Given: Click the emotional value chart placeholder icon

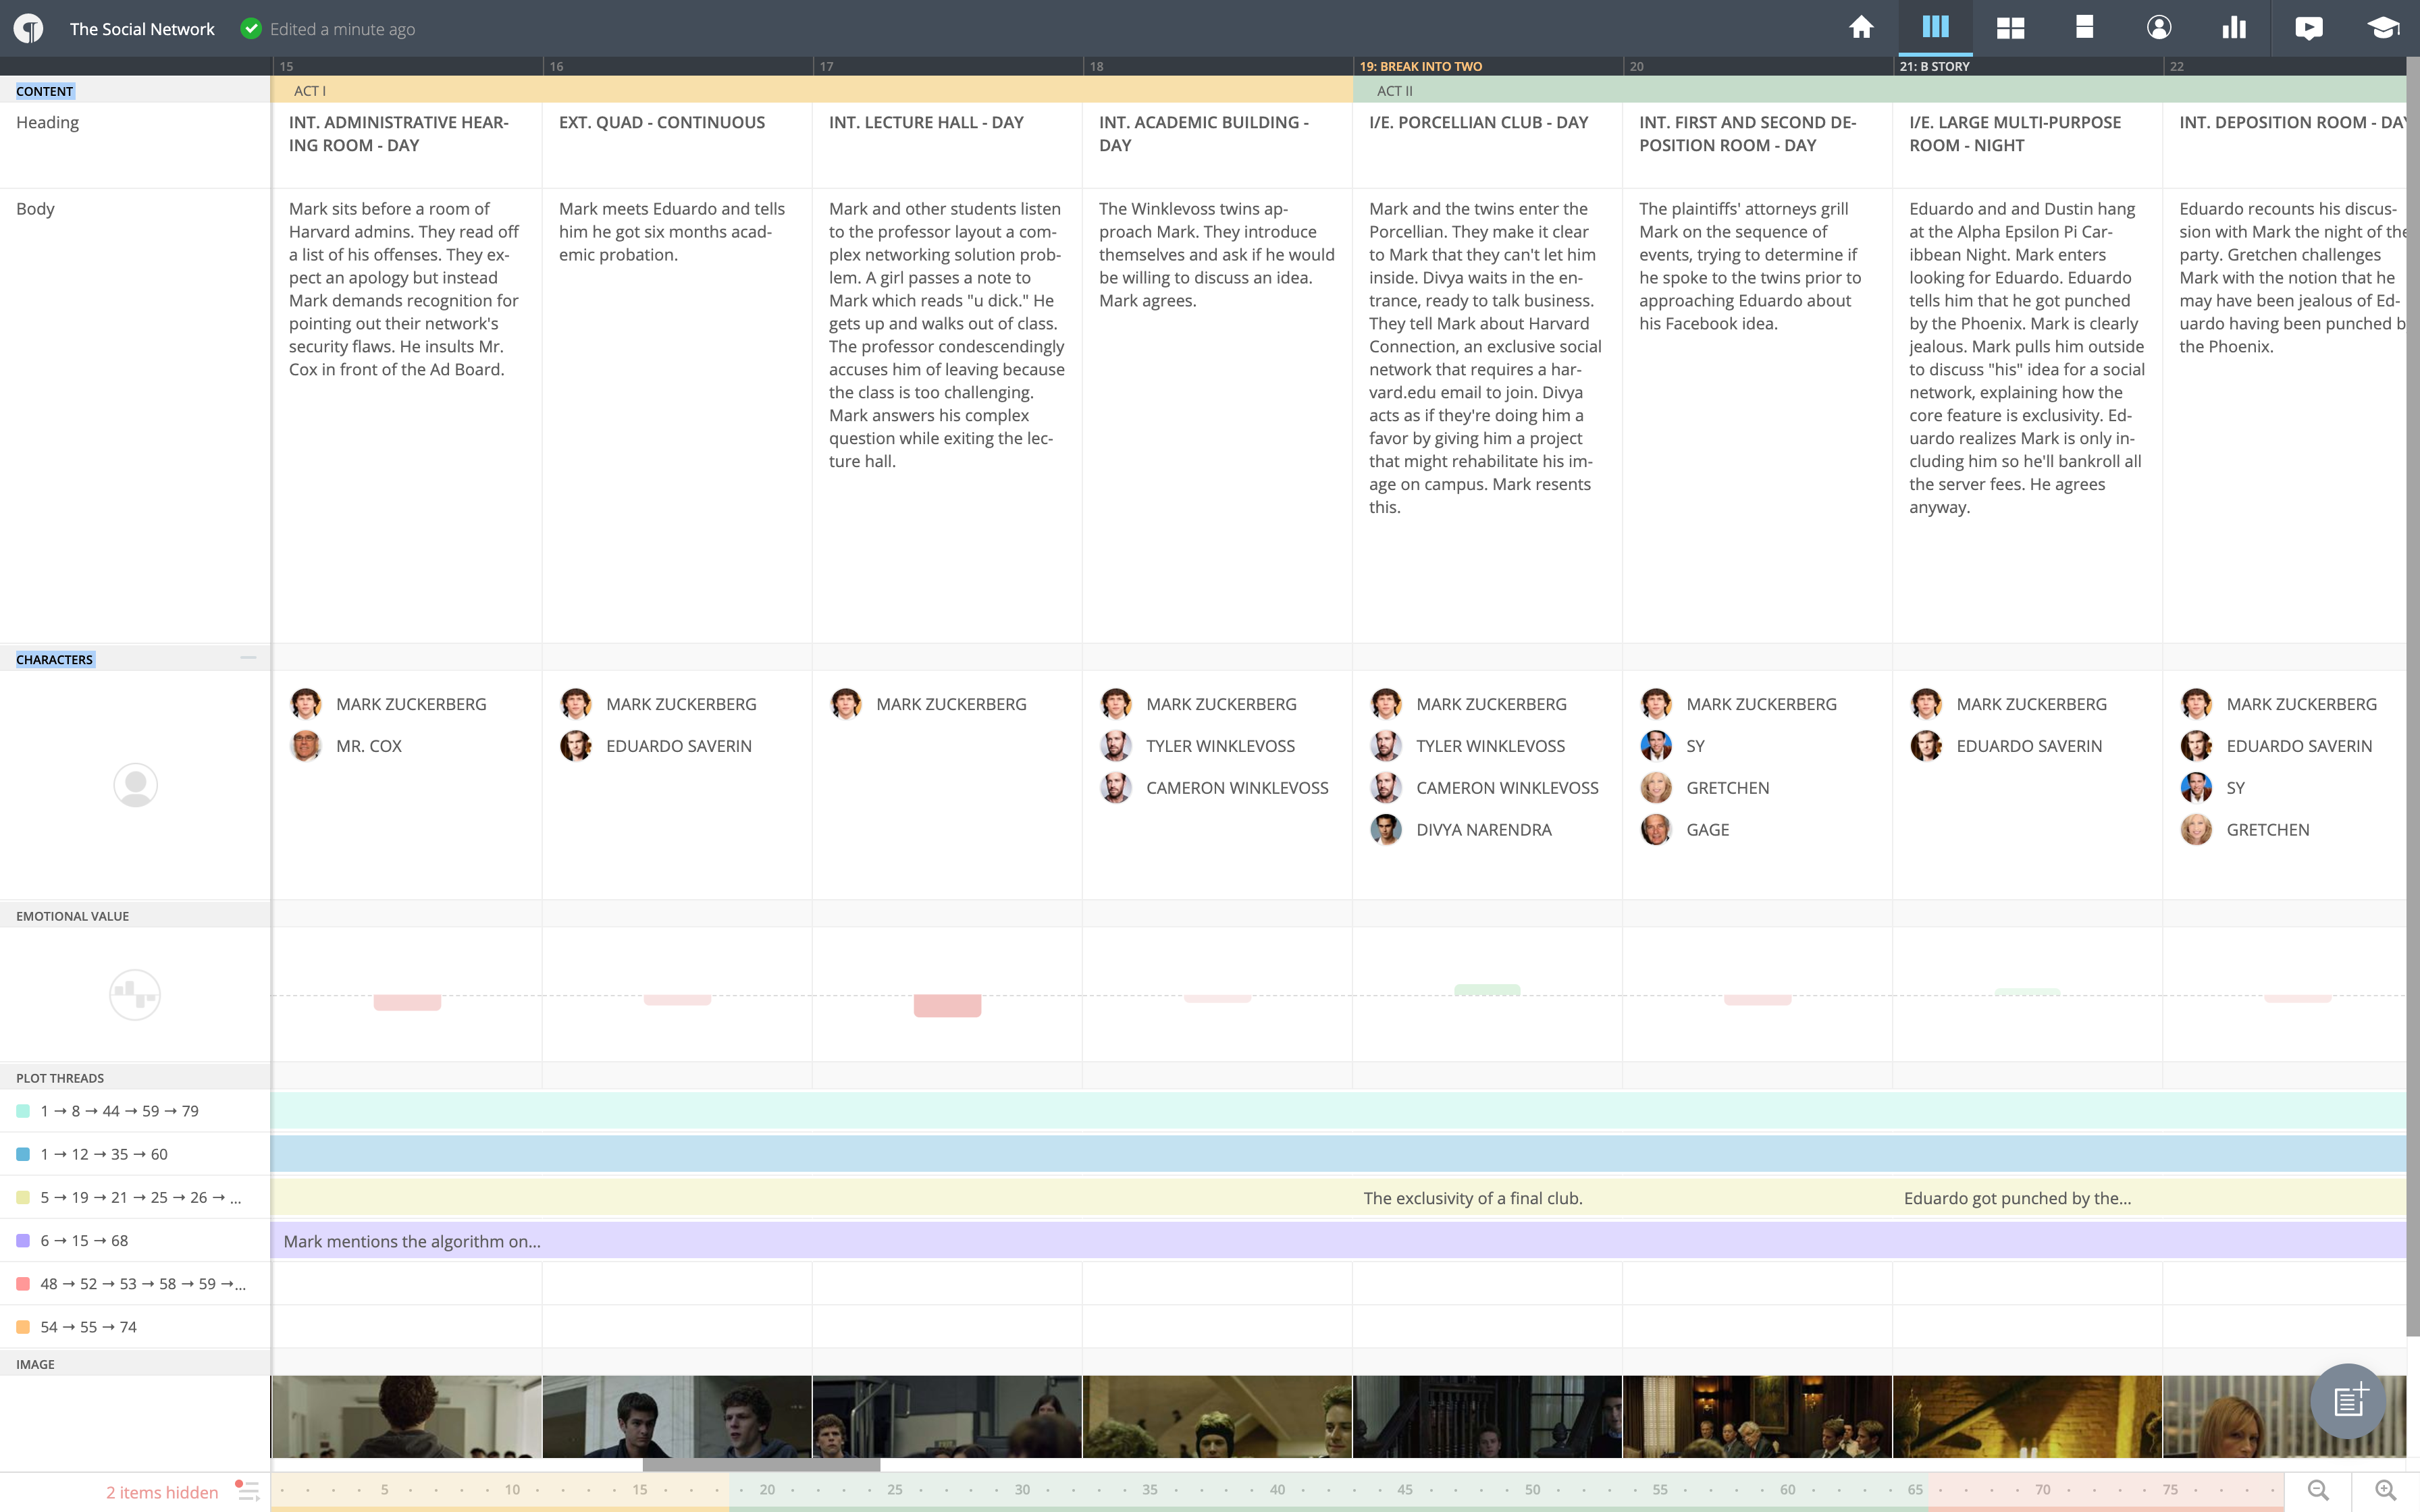Looking at the screenshot, I should [x=135, y=995].
